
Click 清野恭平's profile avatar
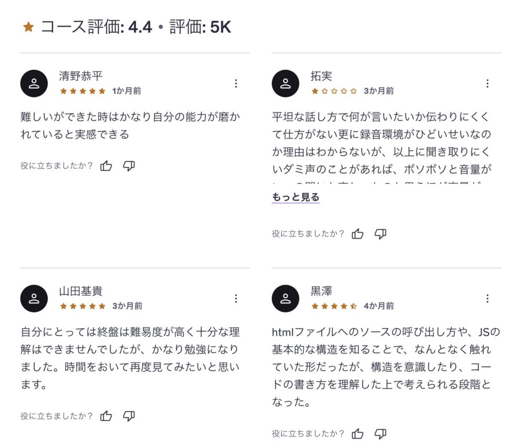pos(34,84)
